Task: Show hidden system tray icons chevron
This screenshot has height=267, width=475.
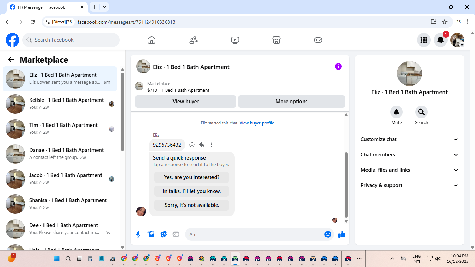Action: click(392, 259)
